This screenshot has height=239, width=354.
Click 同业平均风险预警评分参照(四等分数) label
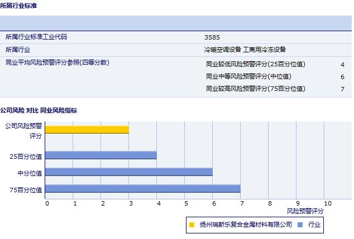[x=58, y=62]
